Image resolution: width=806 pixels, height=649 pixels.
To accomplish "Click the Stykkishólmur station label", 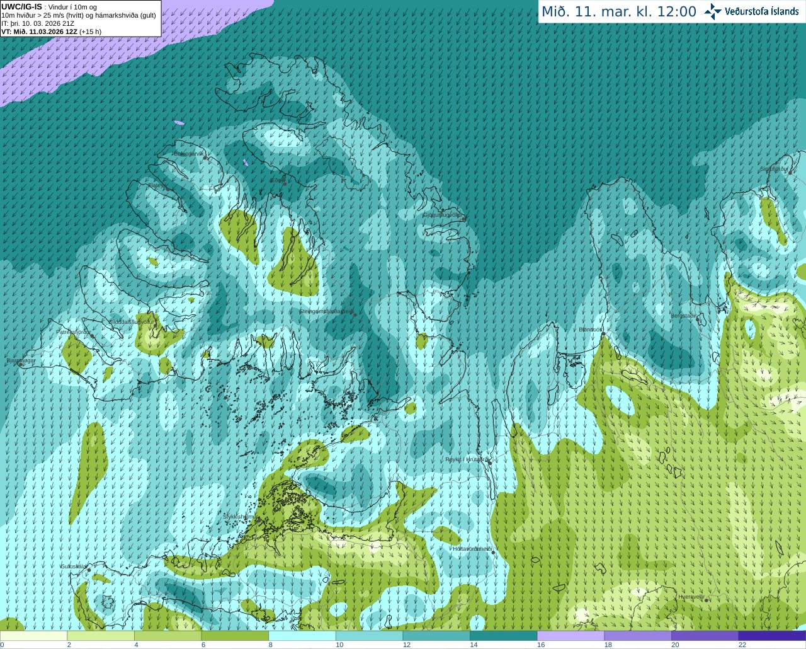I will point(241,517).
